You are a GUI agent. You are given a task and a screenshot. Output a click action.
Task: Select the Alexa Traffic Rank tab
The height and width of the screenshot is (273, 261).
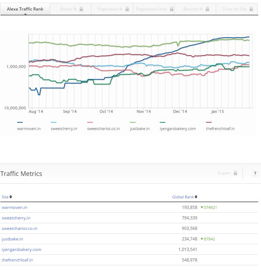(25, 9)
